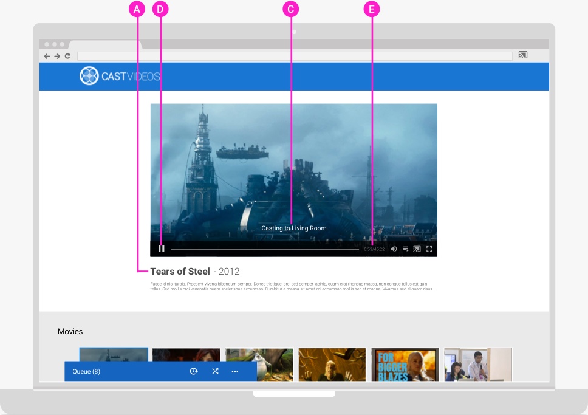Screen dimensions: 588x415
Task: Open more options in Queue bar
Action: [235, 371]
